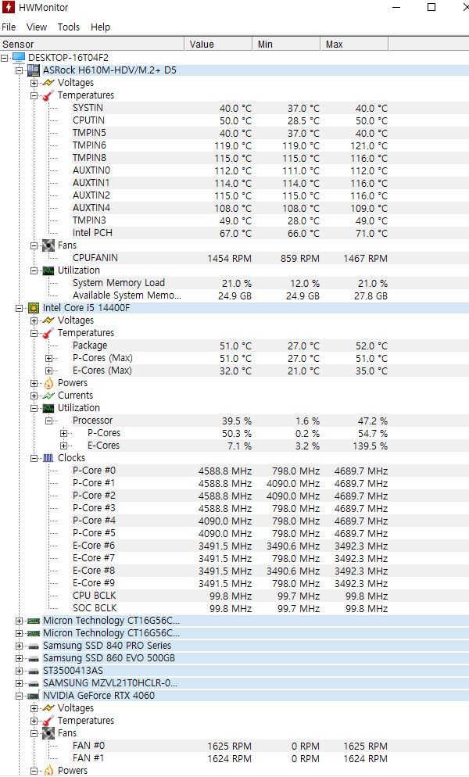This screenshot has height=777, width=469.
Task: Expand the CPU Currents section
Action: click(34, 396)
